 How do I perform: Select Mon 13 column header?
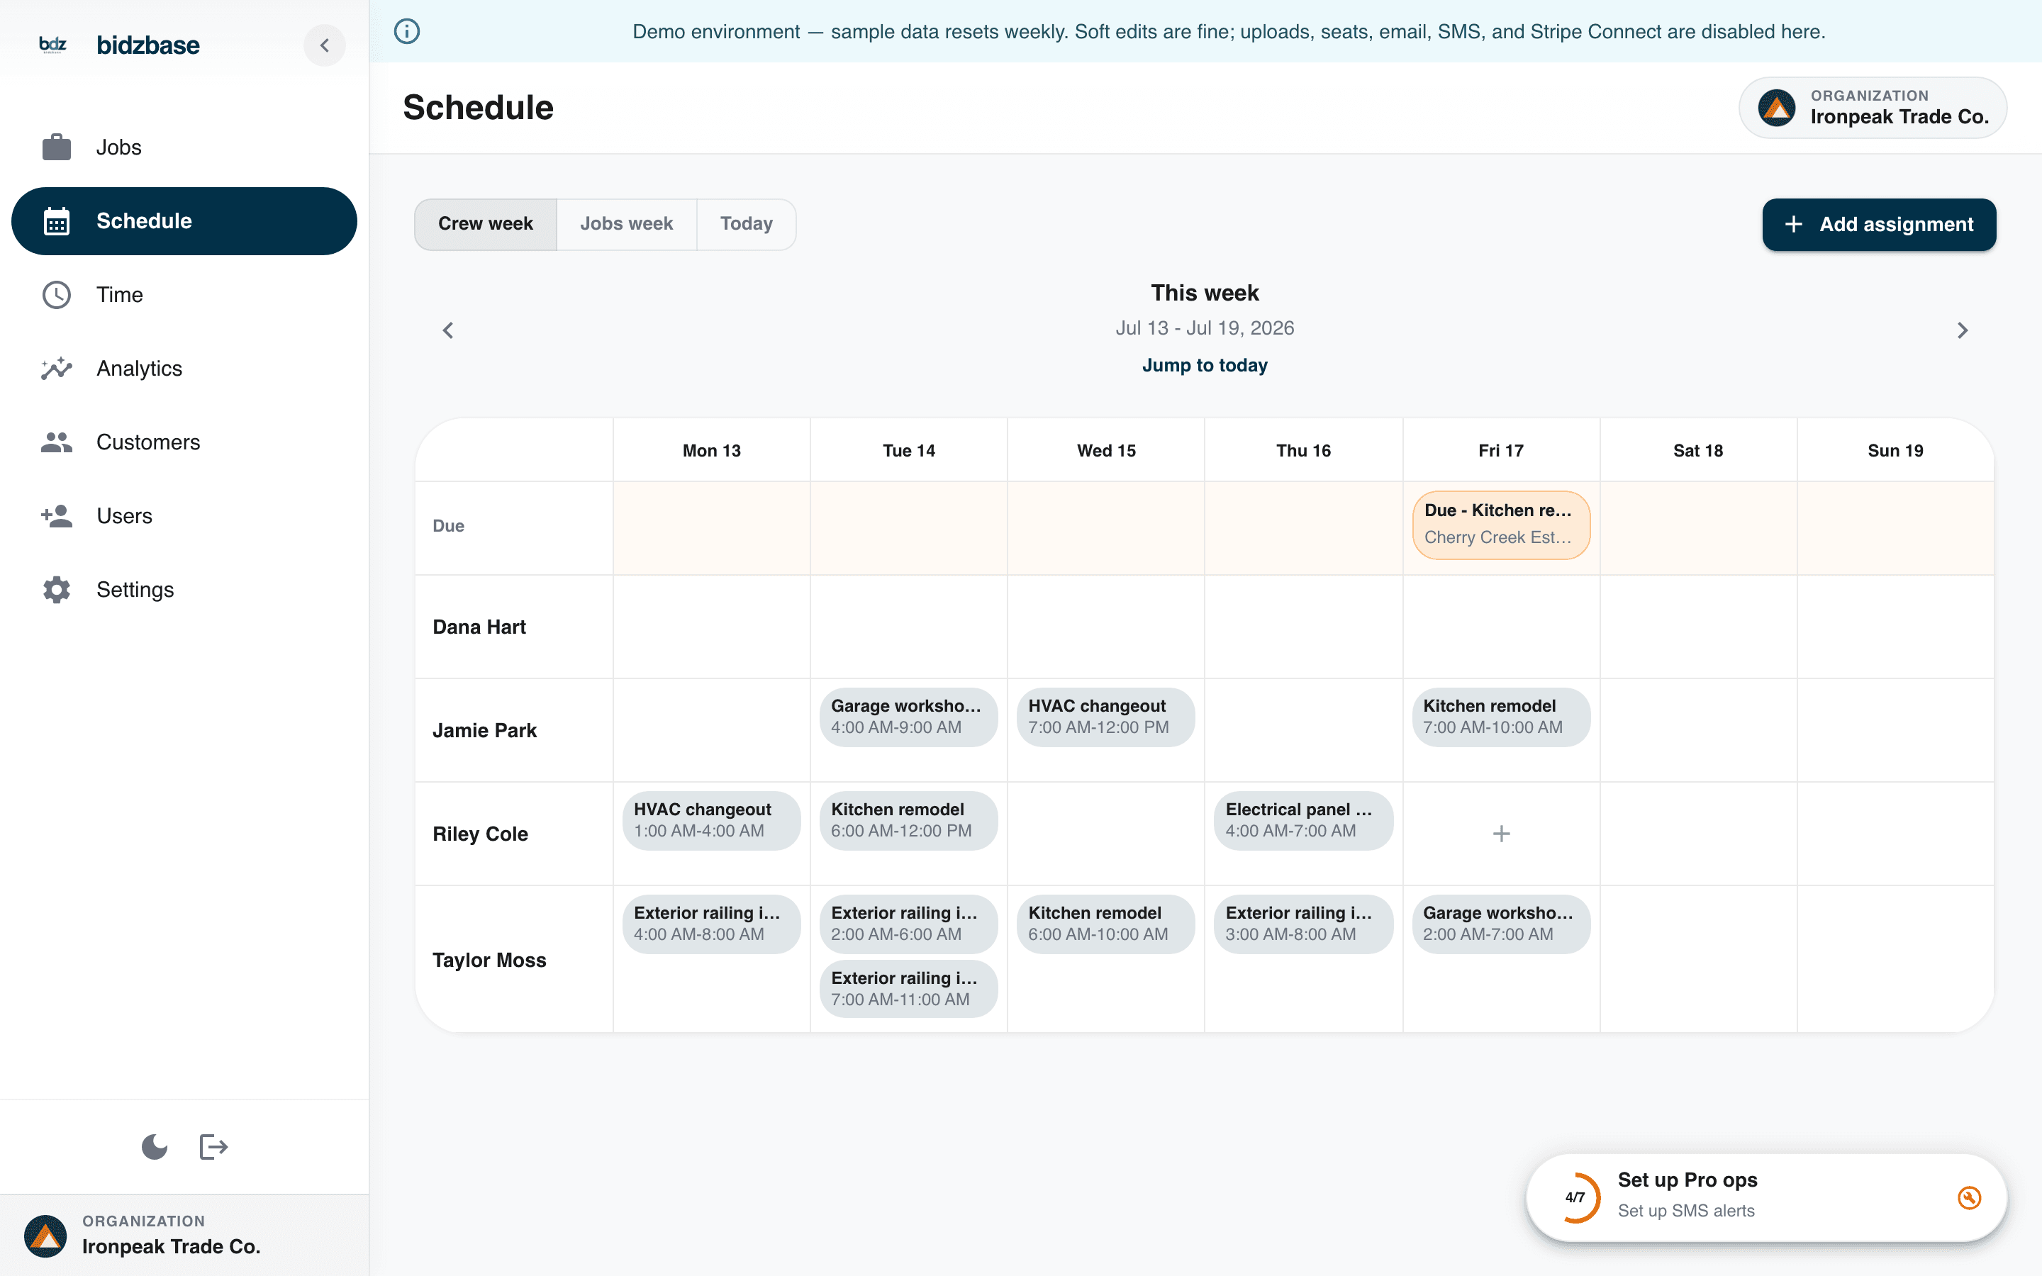point(711,451)
